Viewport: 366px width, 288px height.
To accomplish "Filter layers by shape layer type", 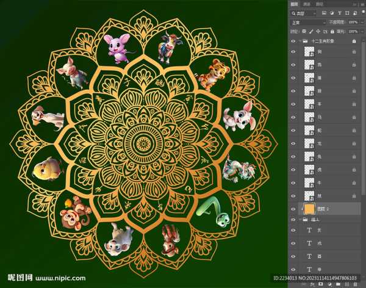I will coord(347,13).
